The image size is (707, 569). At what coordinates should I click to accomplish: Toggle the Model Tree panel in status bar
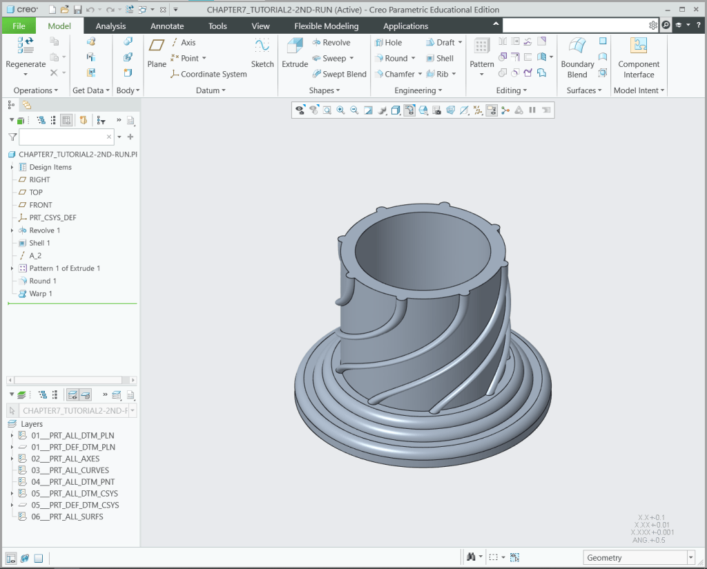point(11,558)
